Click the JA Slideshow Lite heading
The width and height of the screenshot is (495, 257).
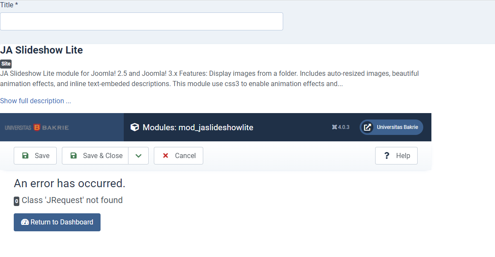click(x=41, y=50)
